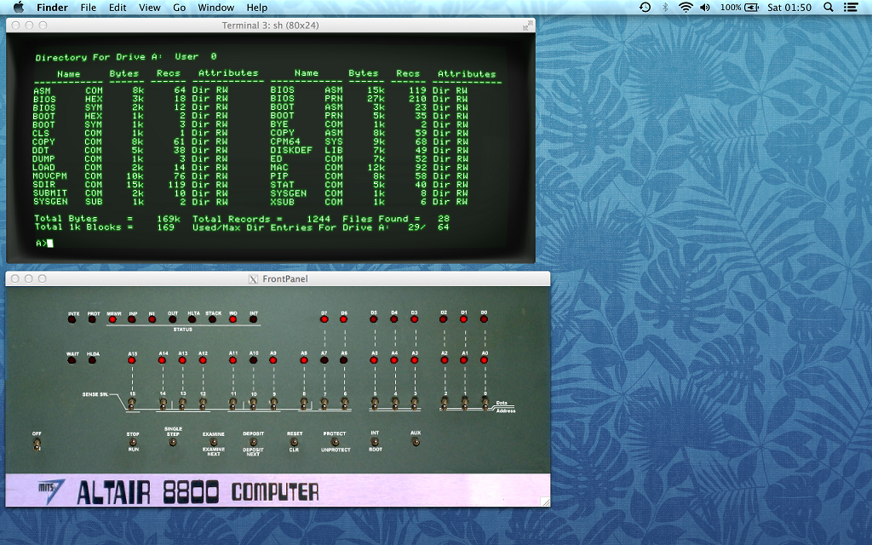Toggle address switch 7
872x545 pixels.
(324, 403)
